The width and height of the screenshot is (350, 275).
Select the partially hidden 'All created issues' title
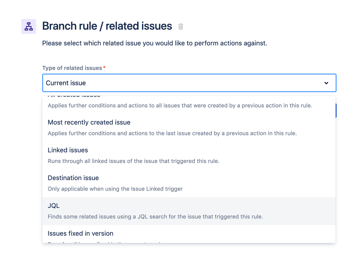pyautogui.click(x=74, y=96)
